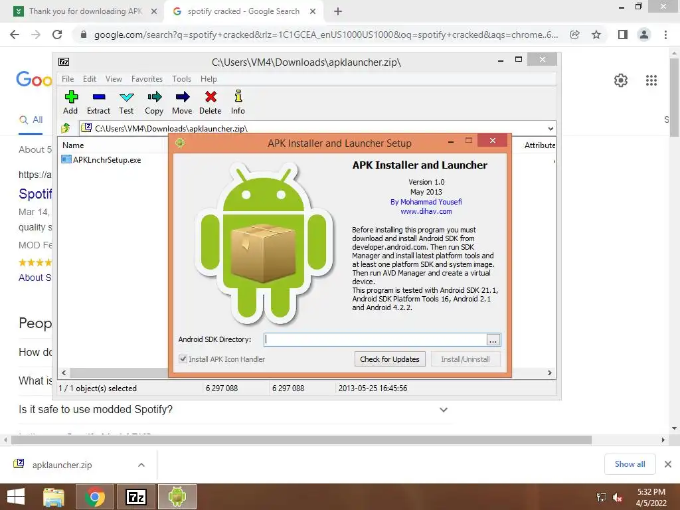Expand 'Is it safe to use modded Spotify?'
Viewport: 680px width, 510px height.
(443, 409)
